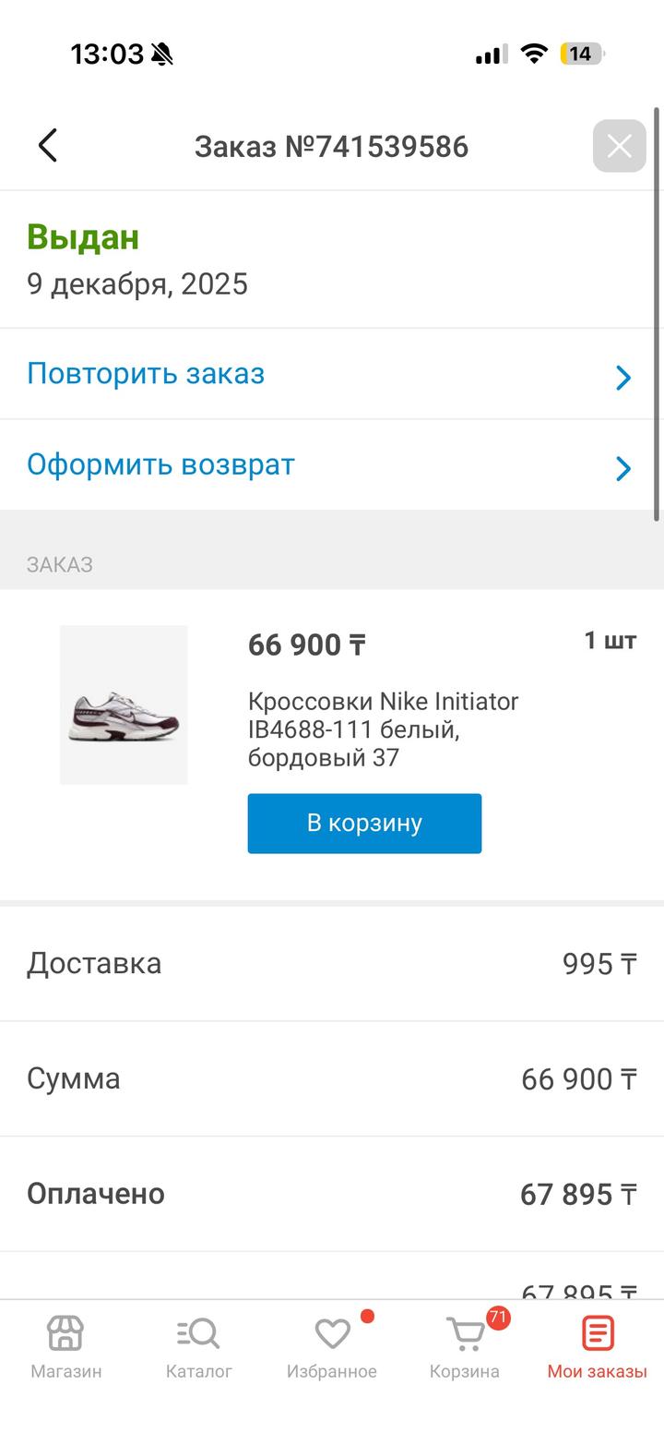
Task: Open the Магазин store icon
Action: 65,1334
